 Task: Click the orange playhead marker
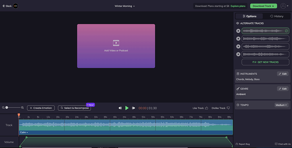point(19,115)
